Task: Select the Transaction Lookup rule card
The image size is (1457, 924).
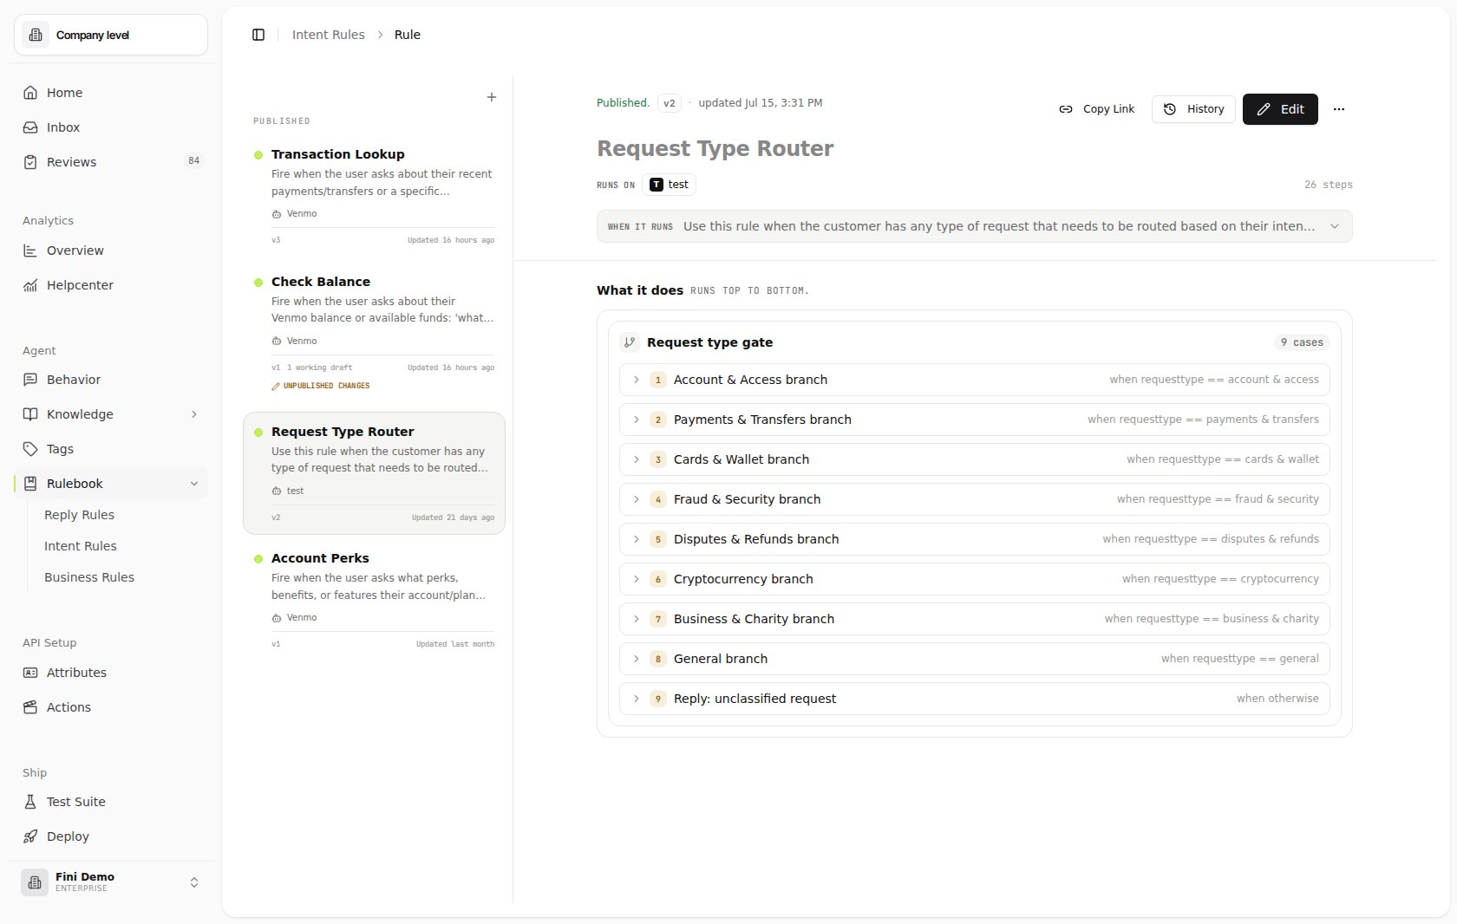Action: click(x=375, y=197)
